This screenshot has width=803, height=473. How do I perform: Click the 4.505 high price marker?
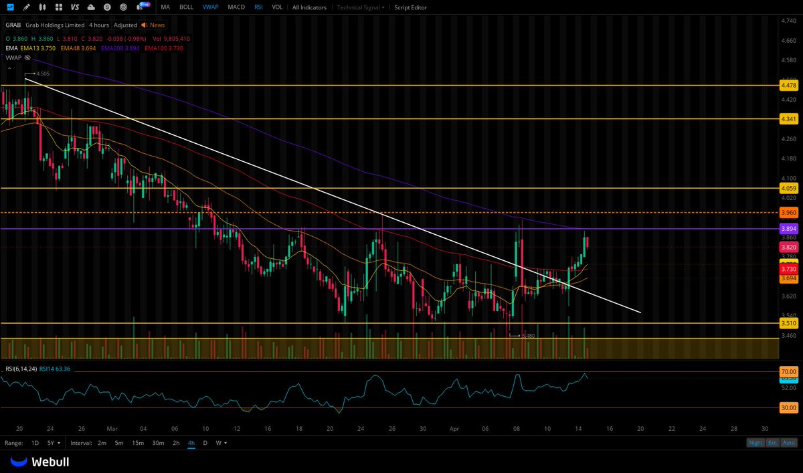click(43, 74)
